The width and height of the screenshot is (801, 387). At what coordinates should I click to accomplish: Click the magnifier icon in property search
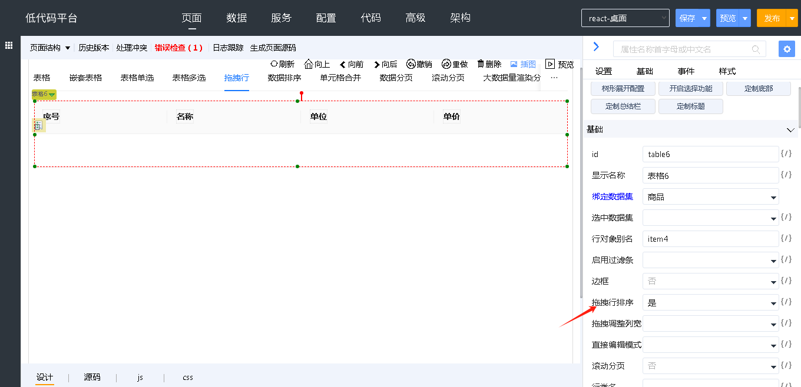[756, 49]
